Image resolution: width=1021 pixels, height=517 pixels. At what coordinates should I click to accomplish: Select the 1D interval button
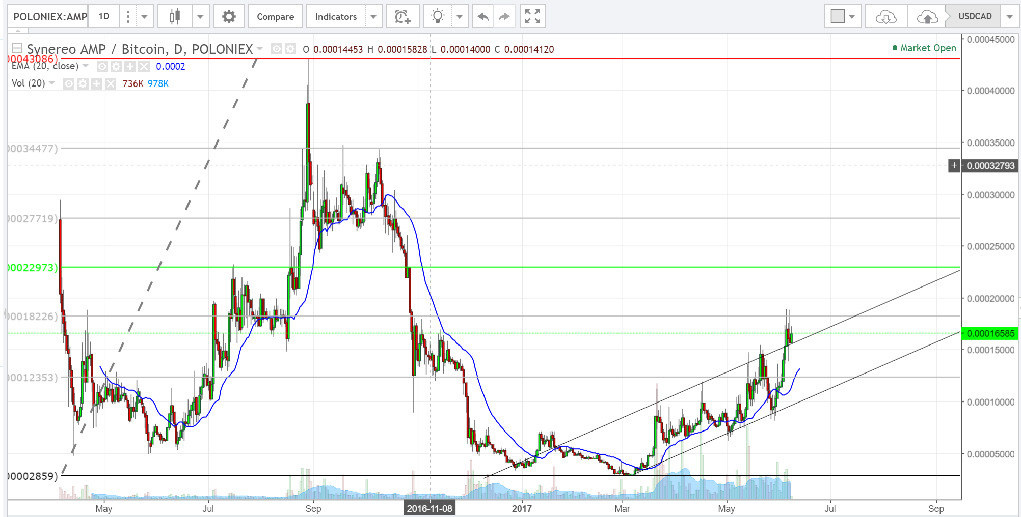[104, 16]
